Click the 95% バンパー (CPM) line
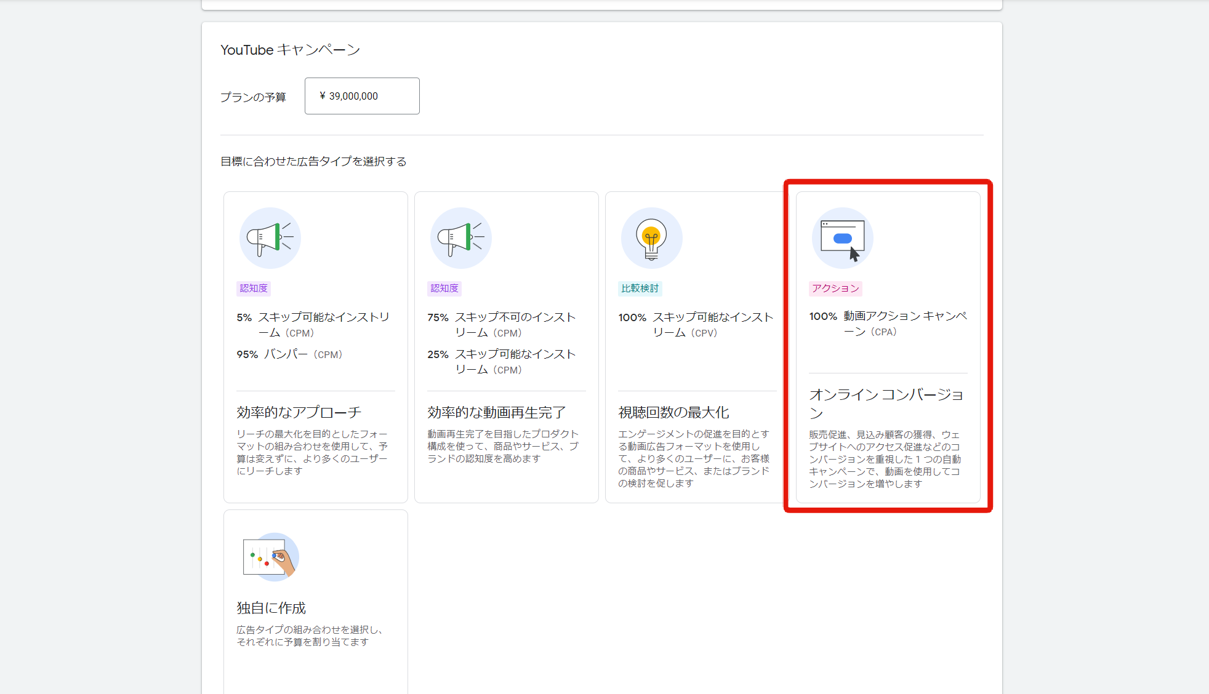The height and width of the screenshot is (694, 1209). click(x=289, y=354)
